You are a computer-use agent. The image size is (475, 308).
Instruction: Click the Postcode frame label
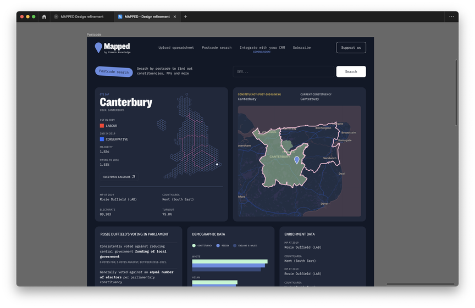(x=94, y=35)
